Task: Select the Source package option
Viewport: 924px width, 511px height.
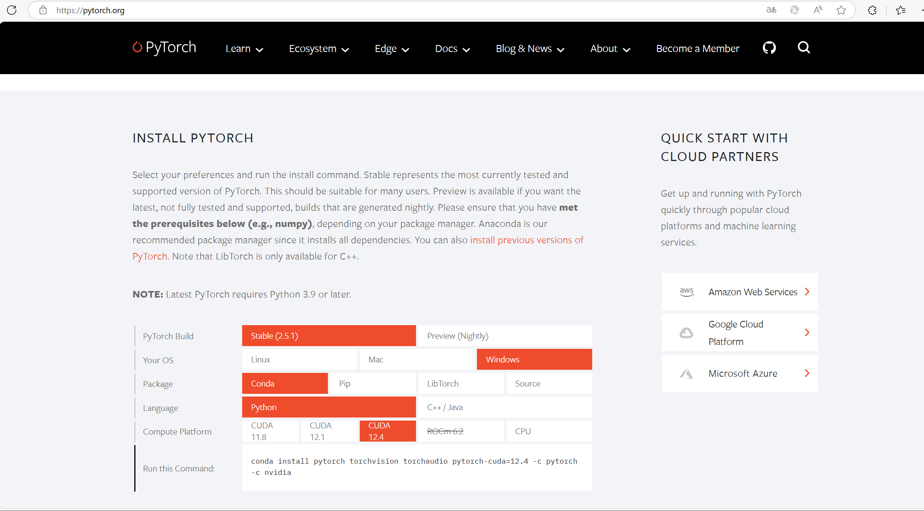Action: [549, 383]
